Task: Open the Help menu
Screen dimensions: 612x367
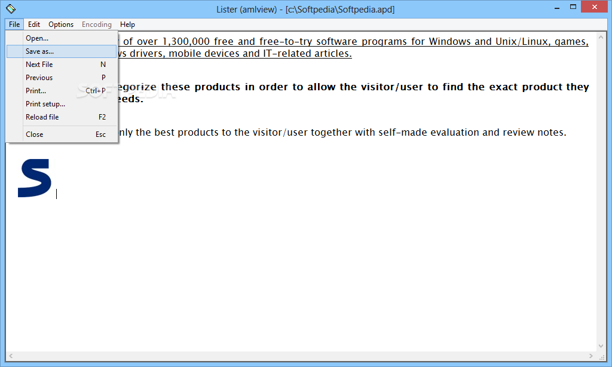Action: [x=127, y=24]
